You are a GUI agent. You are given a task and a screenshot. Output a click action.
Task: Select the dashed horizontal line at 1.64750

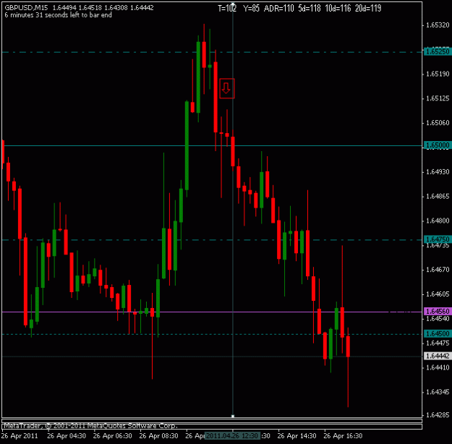point(212,240)
